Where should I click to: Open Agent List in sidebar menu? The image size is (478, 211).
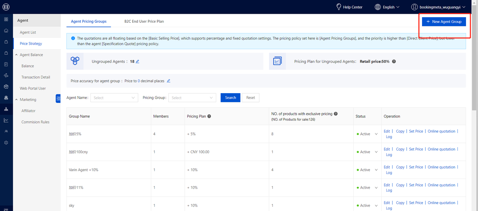pyautogui.click(x=28, y=32)
